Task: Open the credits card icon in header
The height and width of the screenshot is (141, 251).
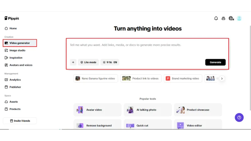Action: 223,18
